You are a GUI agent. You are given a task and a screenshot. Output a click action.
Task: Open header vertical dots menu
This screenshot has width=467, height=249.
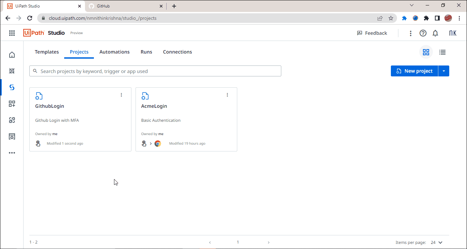point(411,33)
